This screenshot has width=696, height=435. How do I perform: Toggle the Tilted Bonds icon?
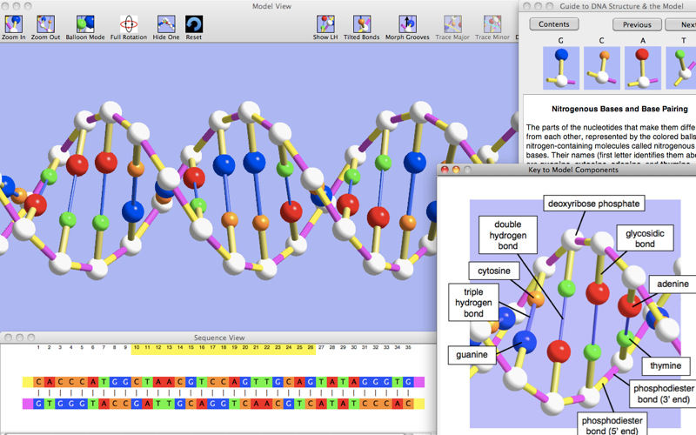pos(362,24)
